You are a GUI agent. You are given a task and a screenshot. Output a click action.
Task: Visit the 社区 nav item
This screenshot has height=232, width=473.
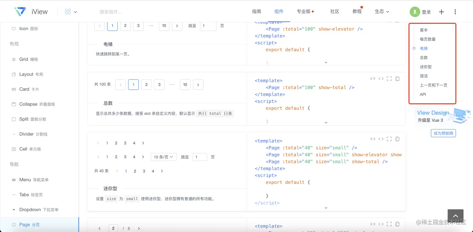click(334, 11)
